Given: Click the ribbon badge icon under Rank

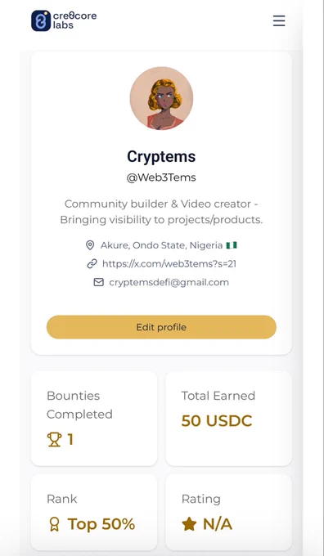Looking at the screenshot, I should click(54, 524).
